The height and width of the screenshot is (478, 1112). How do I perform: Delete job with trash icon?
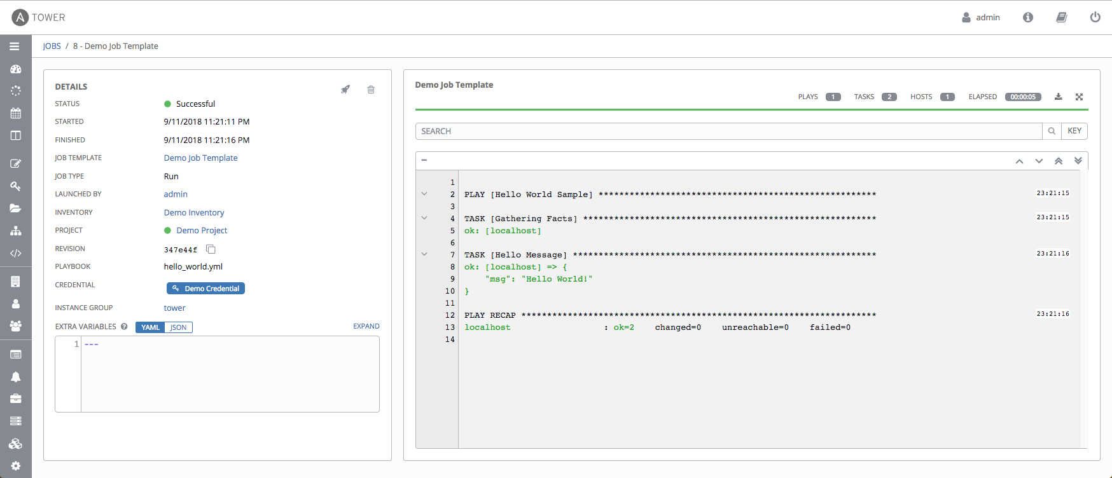click(371, 90)
